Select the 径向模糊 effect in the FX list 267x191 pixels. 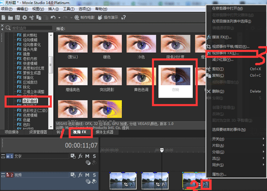coord(27,40)
